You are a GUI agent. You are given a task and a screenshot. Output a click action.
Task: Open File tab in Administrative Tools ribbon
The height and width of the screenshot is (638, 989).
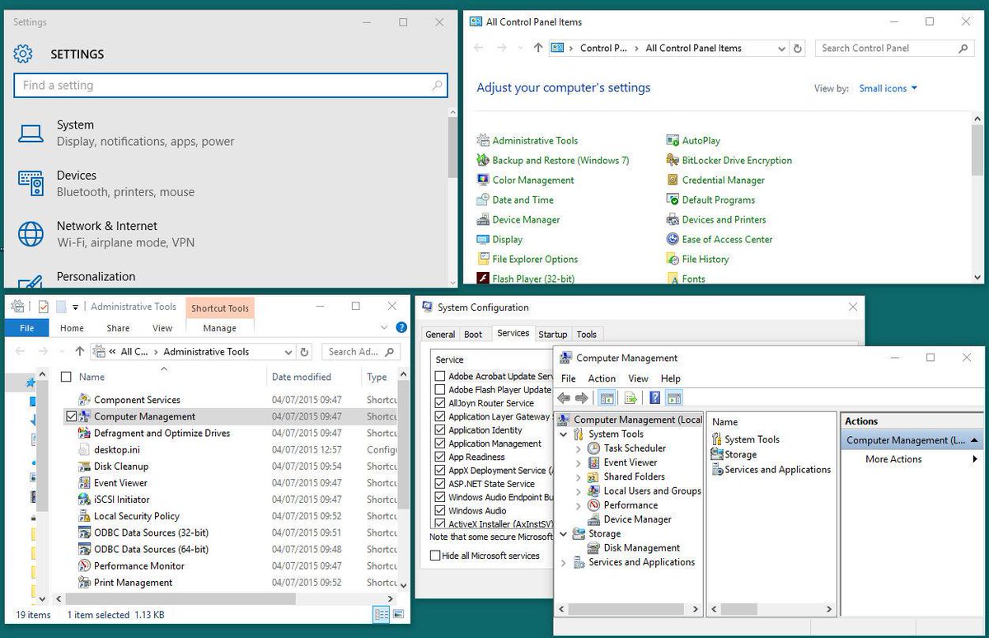point(26,328)
